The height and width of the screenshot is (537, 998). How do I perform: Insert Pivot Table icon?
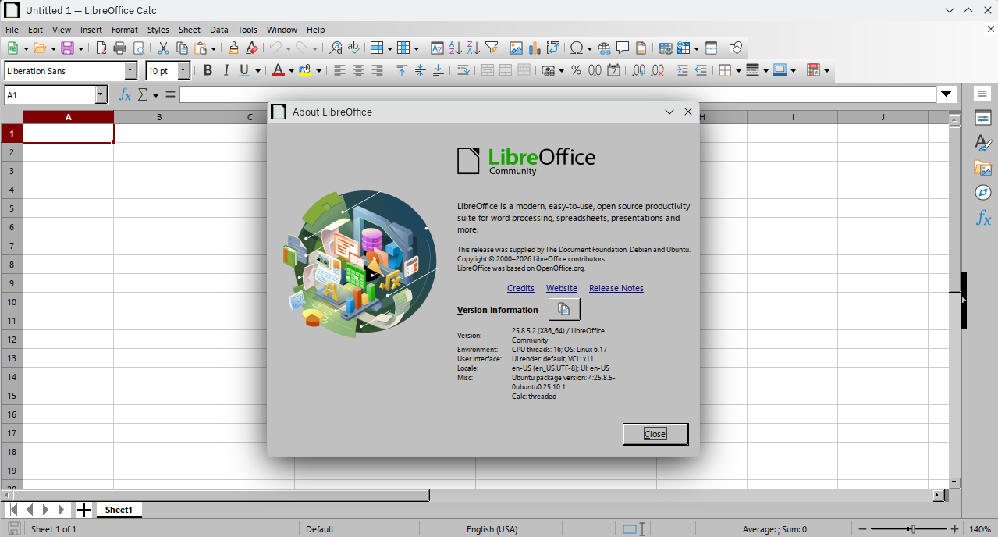coord(553,48)
